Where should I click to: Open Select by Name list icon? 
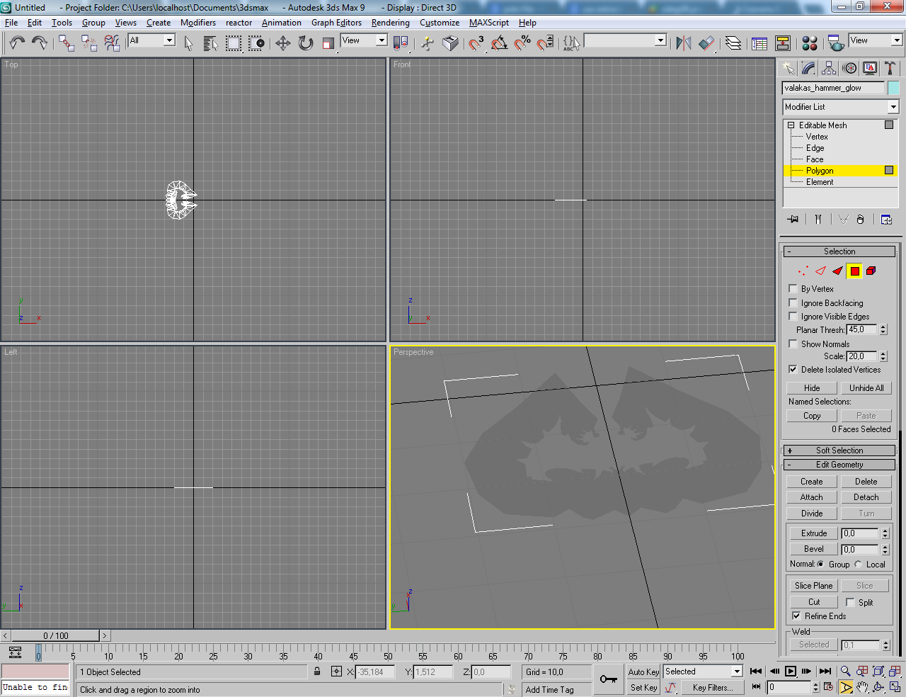click(x=210, y=43)
